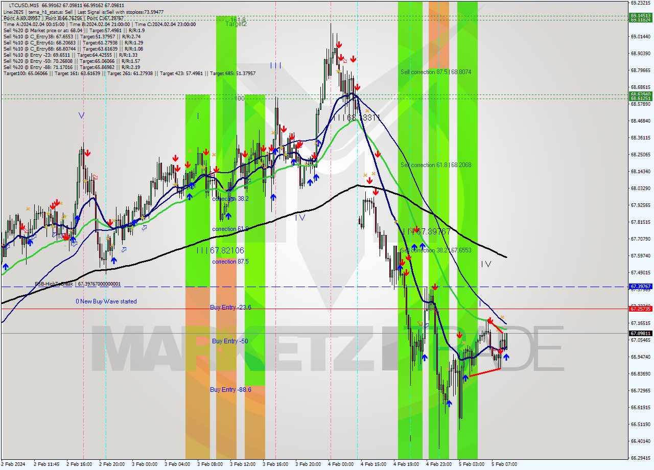
Task: Click the green 'Target2' label
Action: 236,24
